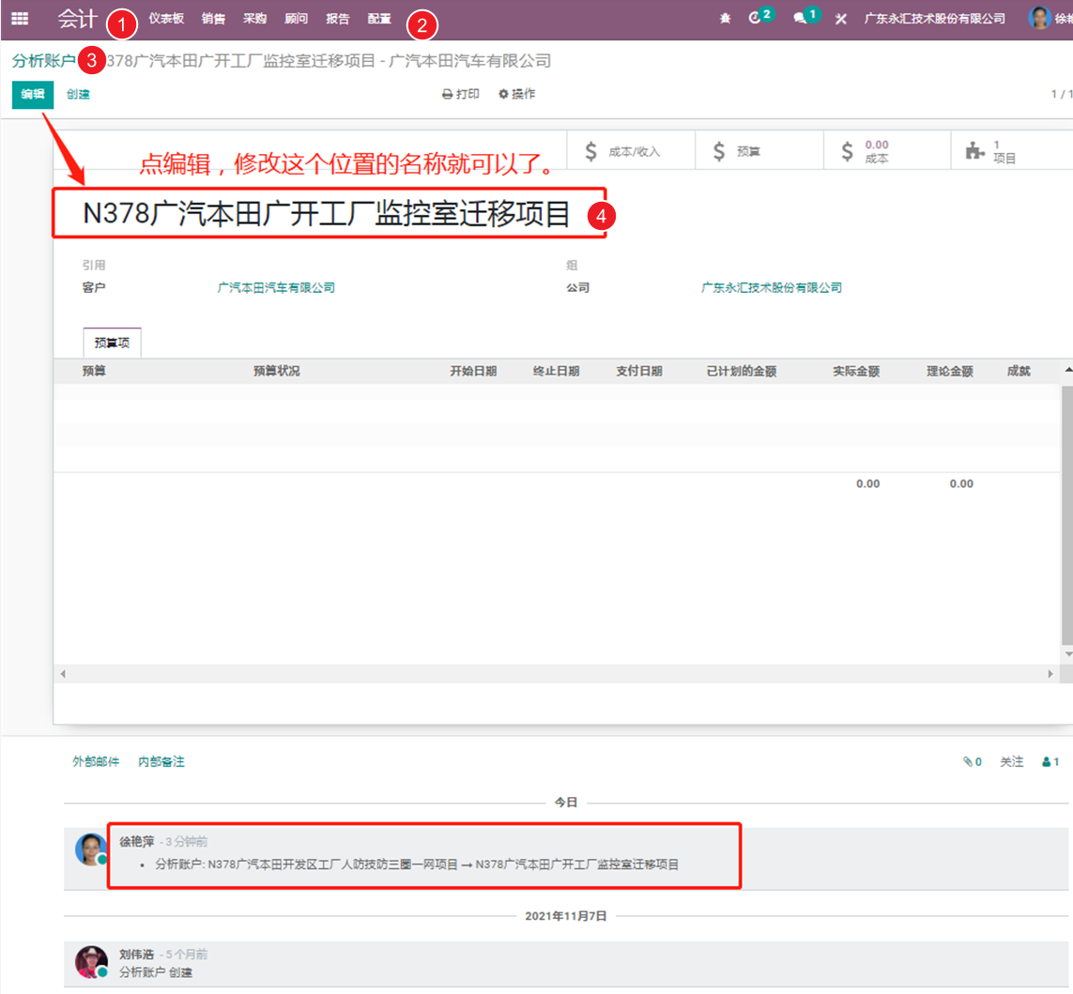Click the debug bug icon in top bar
Screen dimensions: 1073x994
click(x=725, y=19)
